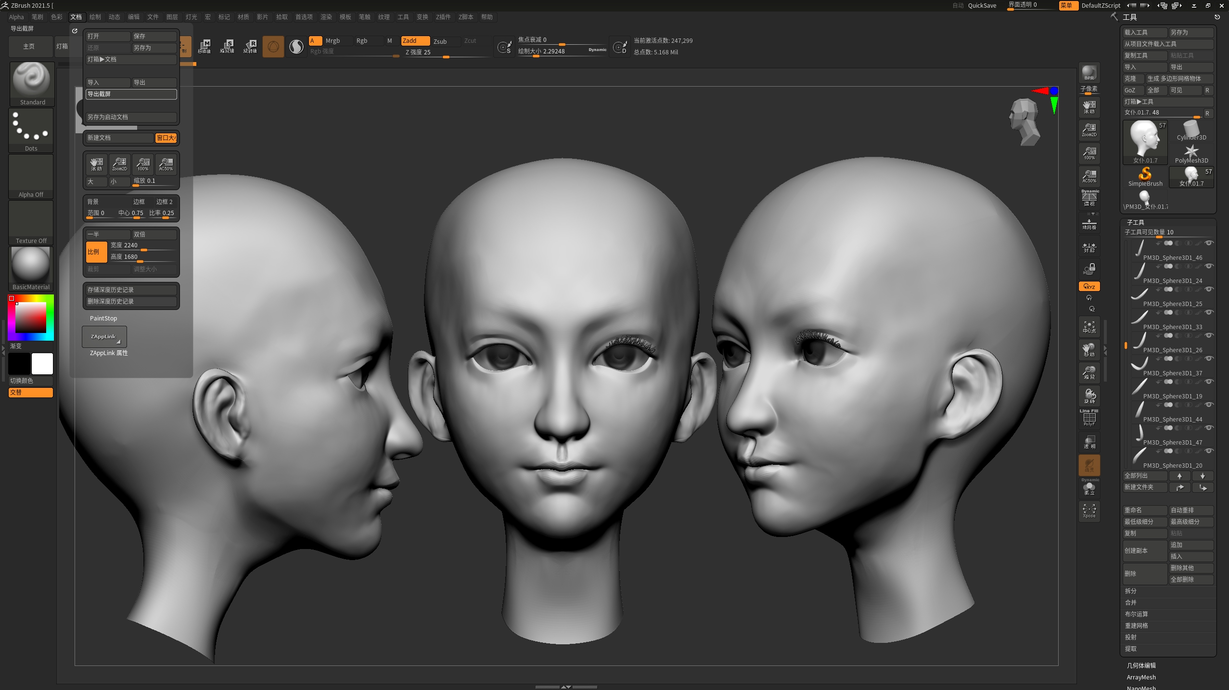Screen dimensions: 1229x690
Task: Expand the 布尔运算 (Boolean) section
Action: (x=1136, y=614)
